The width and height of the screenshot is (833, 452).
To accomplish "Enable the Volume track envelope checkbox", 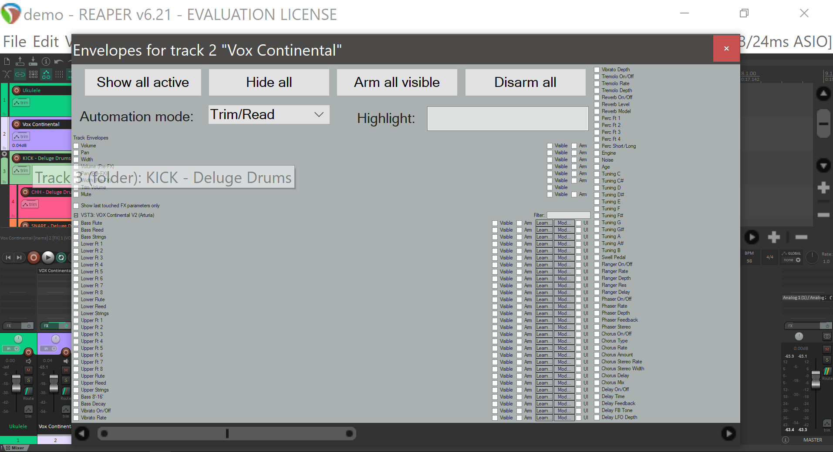I will click(x=76, y=146).
